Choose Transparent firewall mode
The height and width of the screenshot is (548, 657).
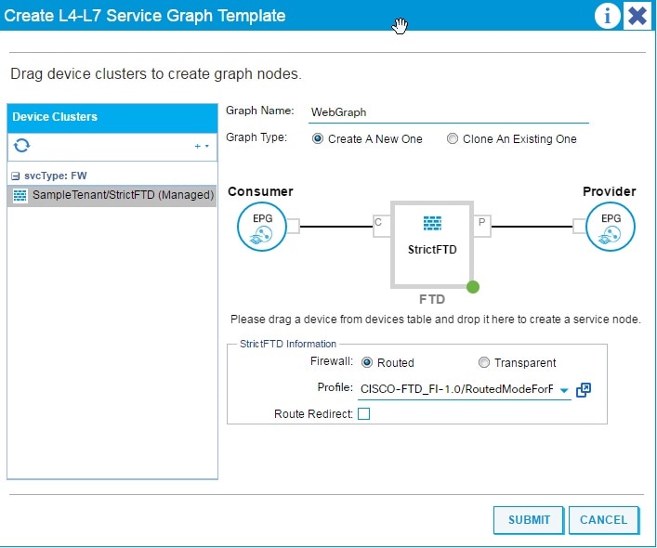click(x=483, y=362)
